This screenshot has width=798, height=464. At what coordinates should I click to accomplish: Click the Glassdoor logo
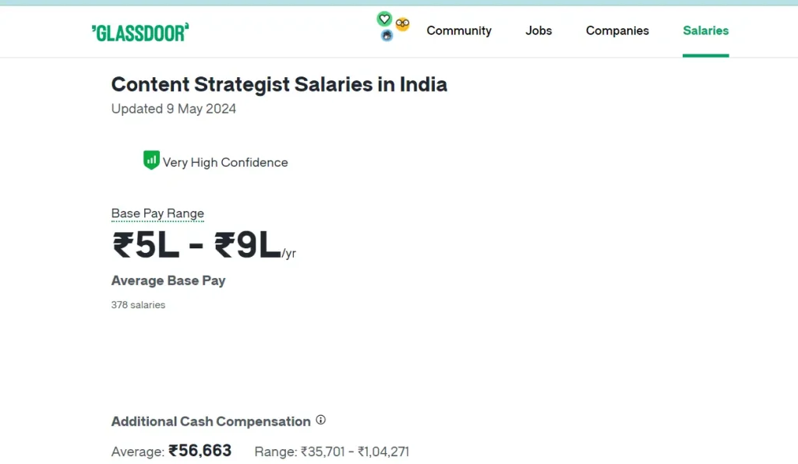pyautogui.click(x=140, y=33)
